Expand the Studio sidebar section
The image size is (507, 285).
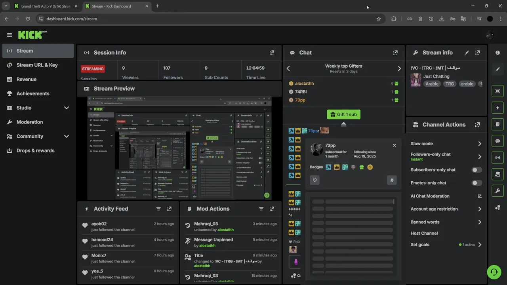(67, 108)
